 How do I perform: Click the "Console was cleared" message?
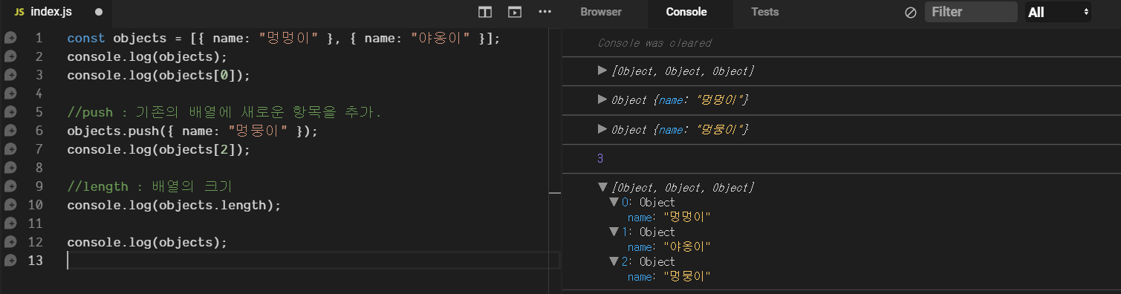[654, 43]
